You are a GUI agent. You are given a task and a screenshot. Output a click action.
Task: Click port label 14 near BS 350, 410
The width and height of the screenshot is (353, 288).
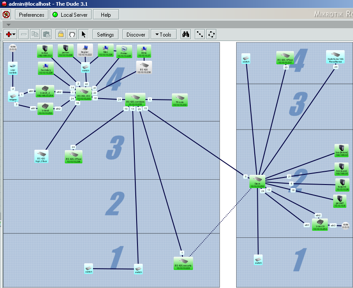tap(72, 88)
